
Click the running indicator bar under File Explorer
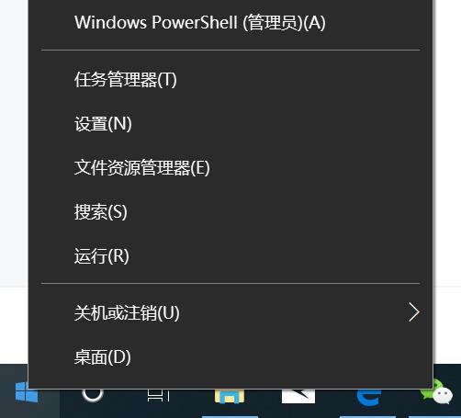[x=230, y=417]
